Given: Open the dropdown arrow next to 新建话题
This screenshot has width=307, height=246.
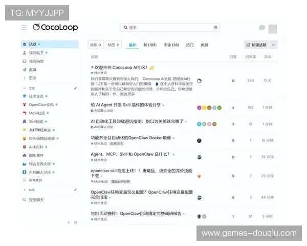Looking at the screenshot, I should tap(273, 45).
